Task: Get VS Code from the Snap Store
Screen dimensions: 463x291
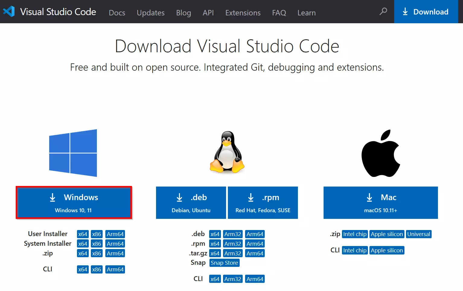Action: tap(224, 263)
